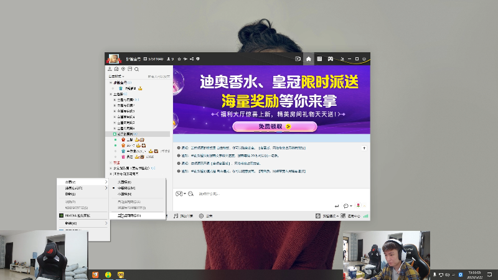The width and height of the screenshot is (498, 280).
Task: Expand the last tree row at the bottom
Action: point(111,174)
